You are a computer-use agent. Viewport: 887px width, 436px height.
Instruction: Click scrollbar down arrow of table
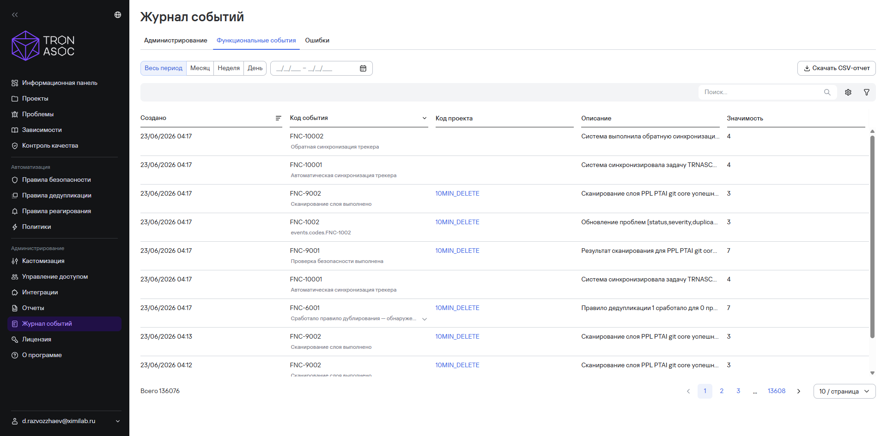872,373
